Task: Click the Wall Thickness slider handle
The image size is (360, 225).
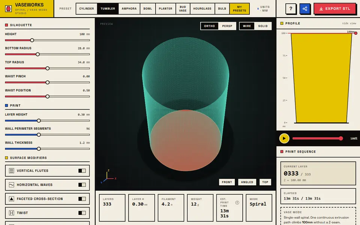Action: click(39, 149)
